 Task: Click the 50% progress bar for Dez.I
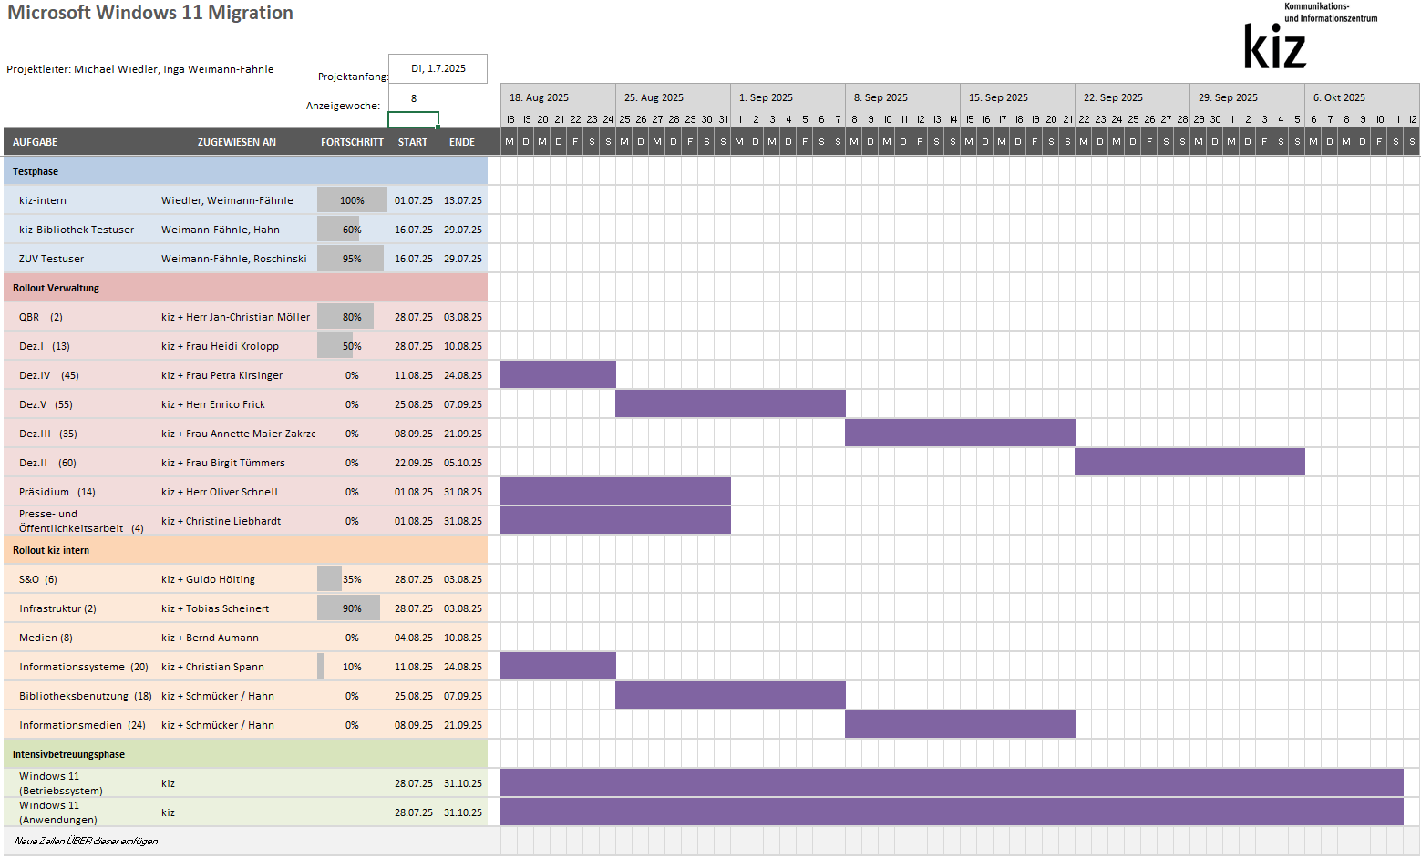pos(335,346)
